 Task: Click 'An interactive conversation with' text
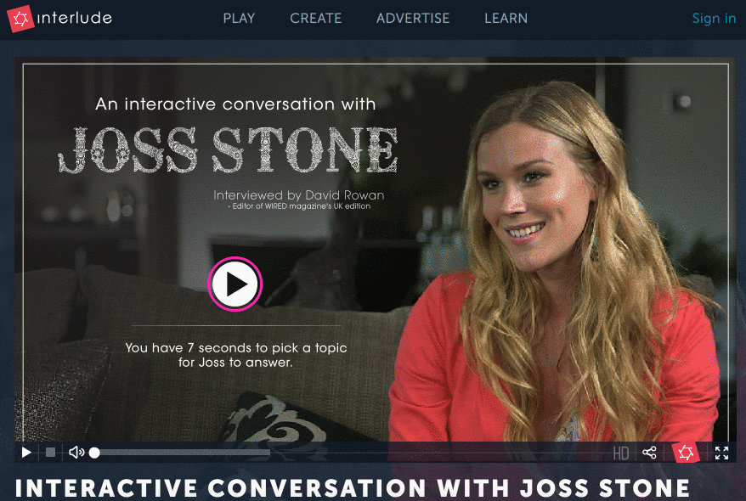click(x=235, y=104)
